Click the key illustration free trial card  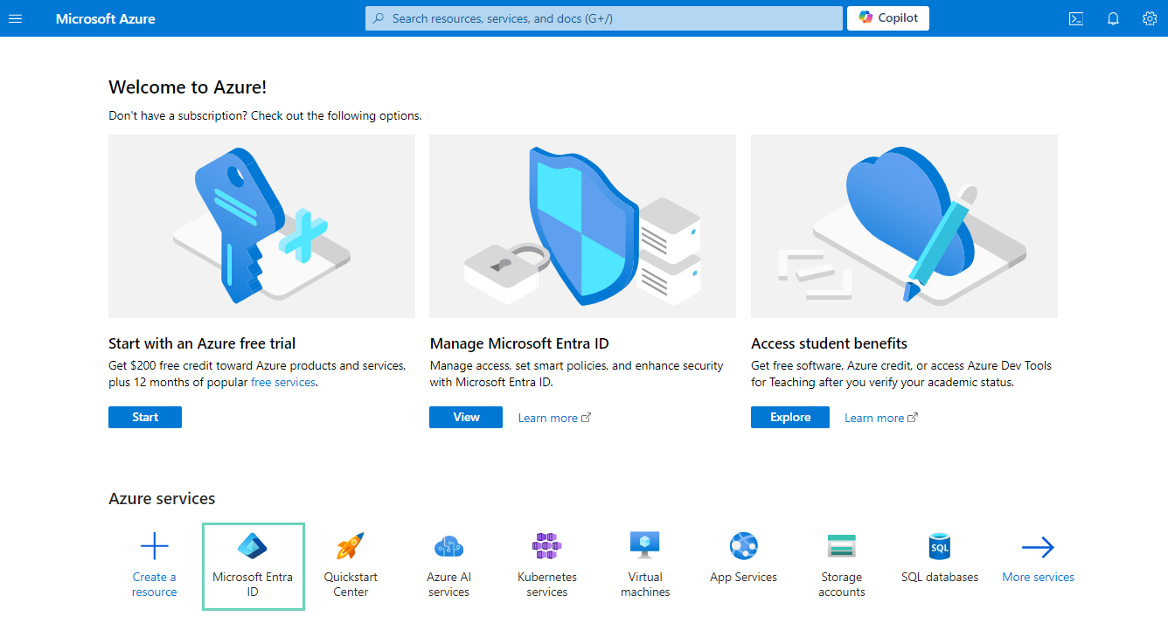pyautogui.click(x=261, y=226)
